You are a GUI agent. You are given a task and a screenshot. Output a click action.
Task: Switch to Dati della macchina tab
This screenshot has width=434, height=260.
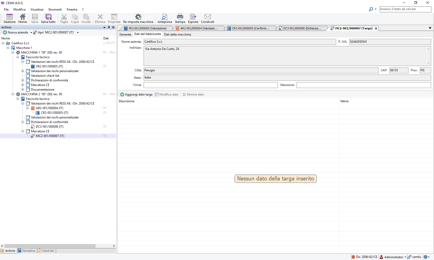pos(177,34)
